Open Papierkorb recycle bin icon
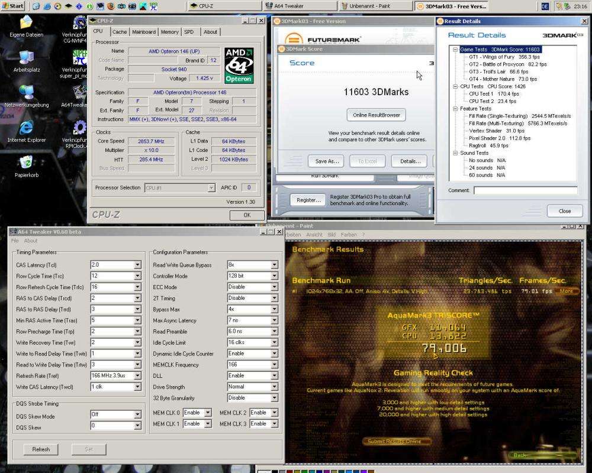 (26, 166)
